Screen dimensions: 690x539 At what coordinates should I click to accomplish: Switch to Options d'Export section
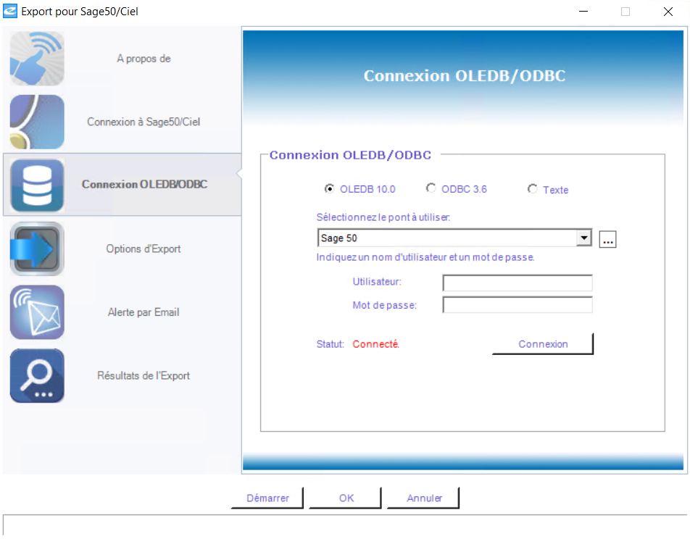coord(144,248)
